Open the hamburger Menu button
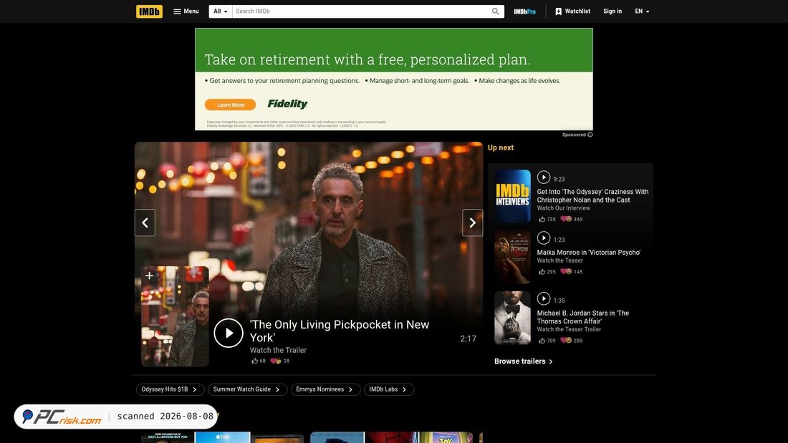The width and height of the screenshot is (788, 443). (186, 11)
